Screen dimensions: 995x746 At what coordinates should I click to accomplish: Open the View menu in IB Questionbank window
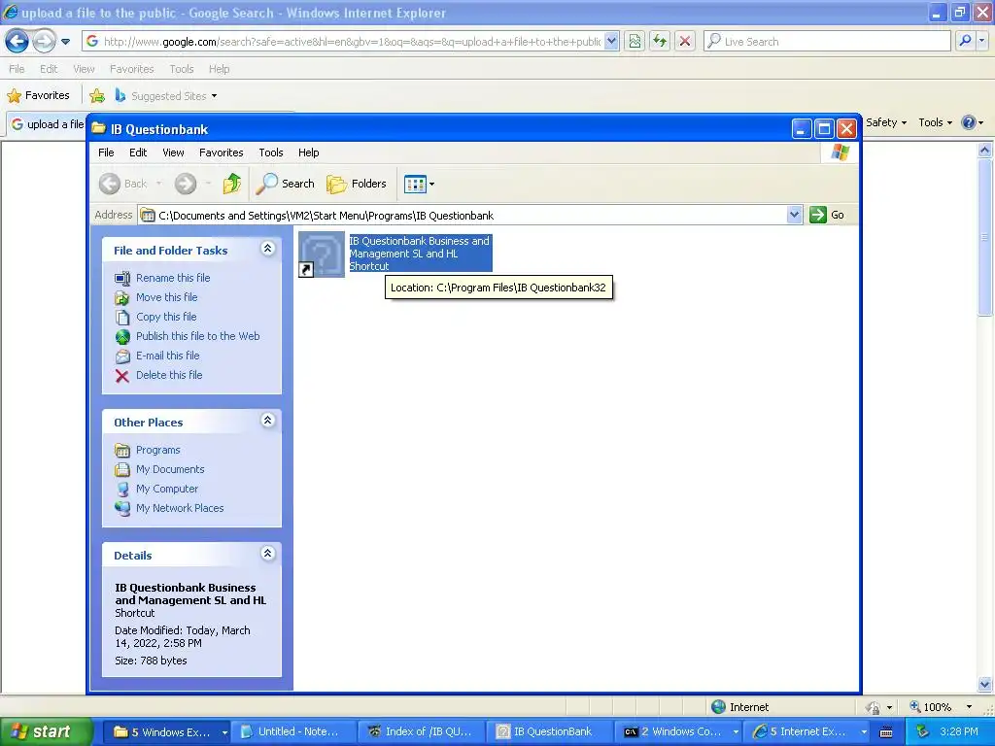tap(173, 153)
